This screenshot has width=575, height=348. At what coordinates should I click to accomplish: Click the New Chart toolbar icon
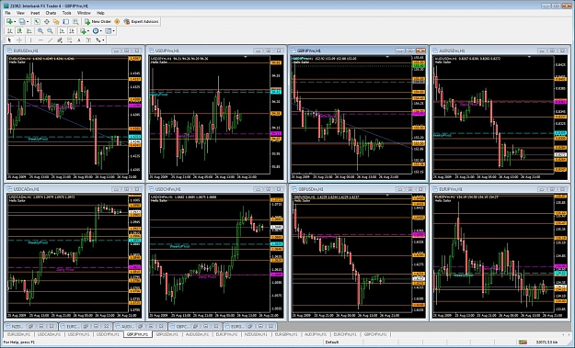[9, 22]
